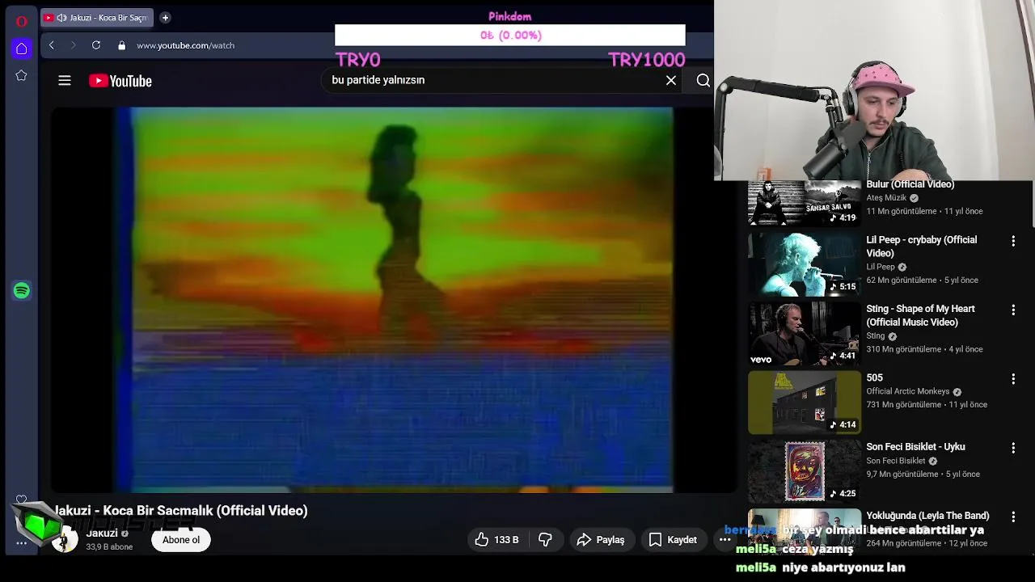This screenshot has height=582, width=1035.
Task: Open the title Yokluğunda (Leyla The Band)
Action: click(x=927, y=515)
